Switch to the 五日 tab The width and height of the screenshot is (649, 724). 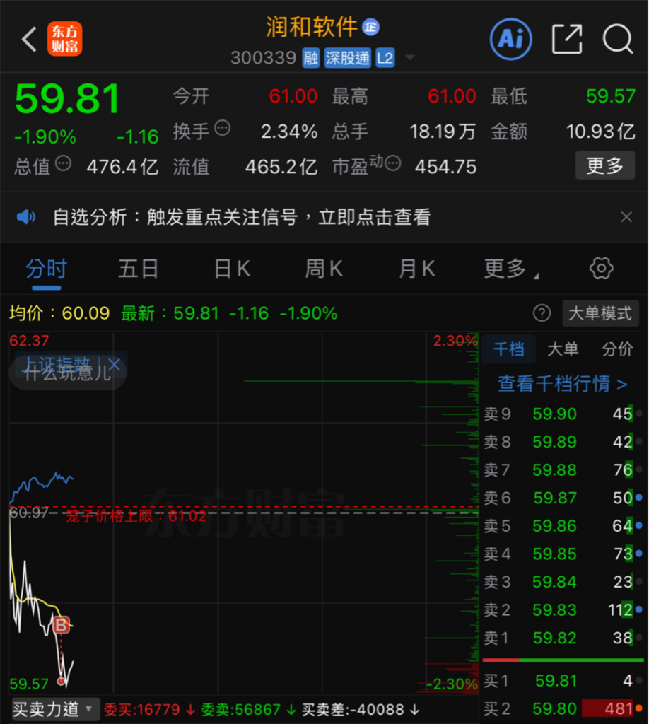tap(138, 269)
